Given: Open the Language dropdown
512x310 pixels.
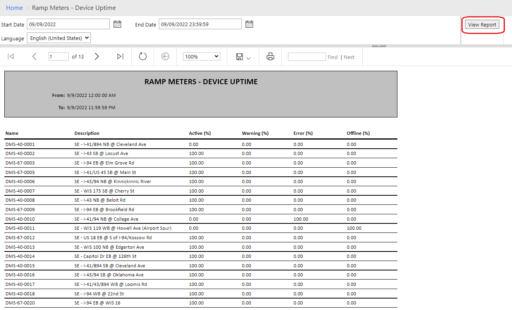Looking at the screenshot, I should pos(59,38).
